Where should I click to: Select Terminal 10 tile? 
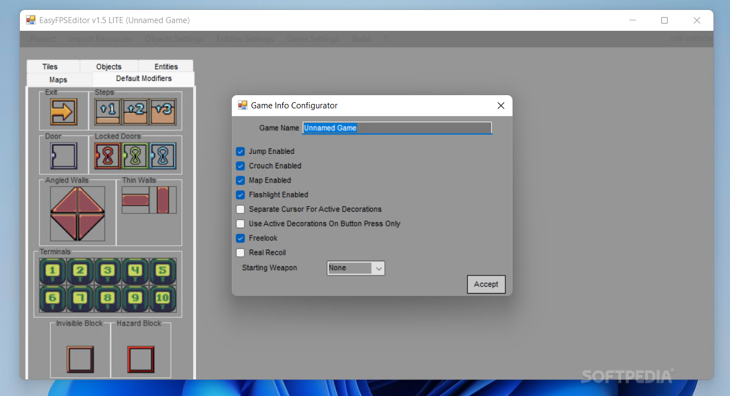(x=163, y=299)
